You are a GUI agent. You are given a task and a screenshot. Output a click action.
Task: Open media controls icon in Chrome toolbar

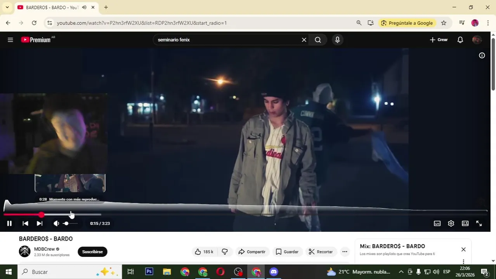(x=461, y=23)
